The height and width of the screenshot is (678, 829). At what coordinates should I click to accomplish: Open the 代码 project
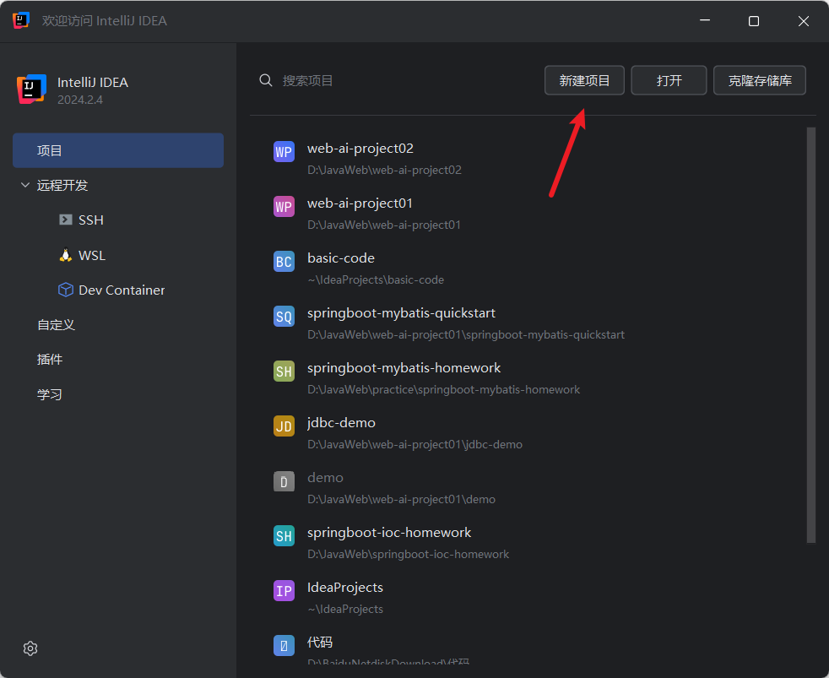320,642
